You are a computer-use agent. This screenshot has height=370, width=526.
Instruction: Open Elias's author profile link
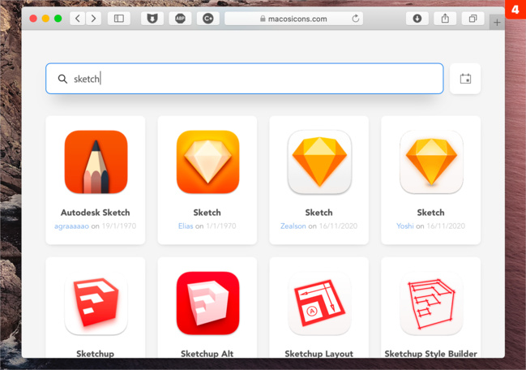[x=186, y=226]
